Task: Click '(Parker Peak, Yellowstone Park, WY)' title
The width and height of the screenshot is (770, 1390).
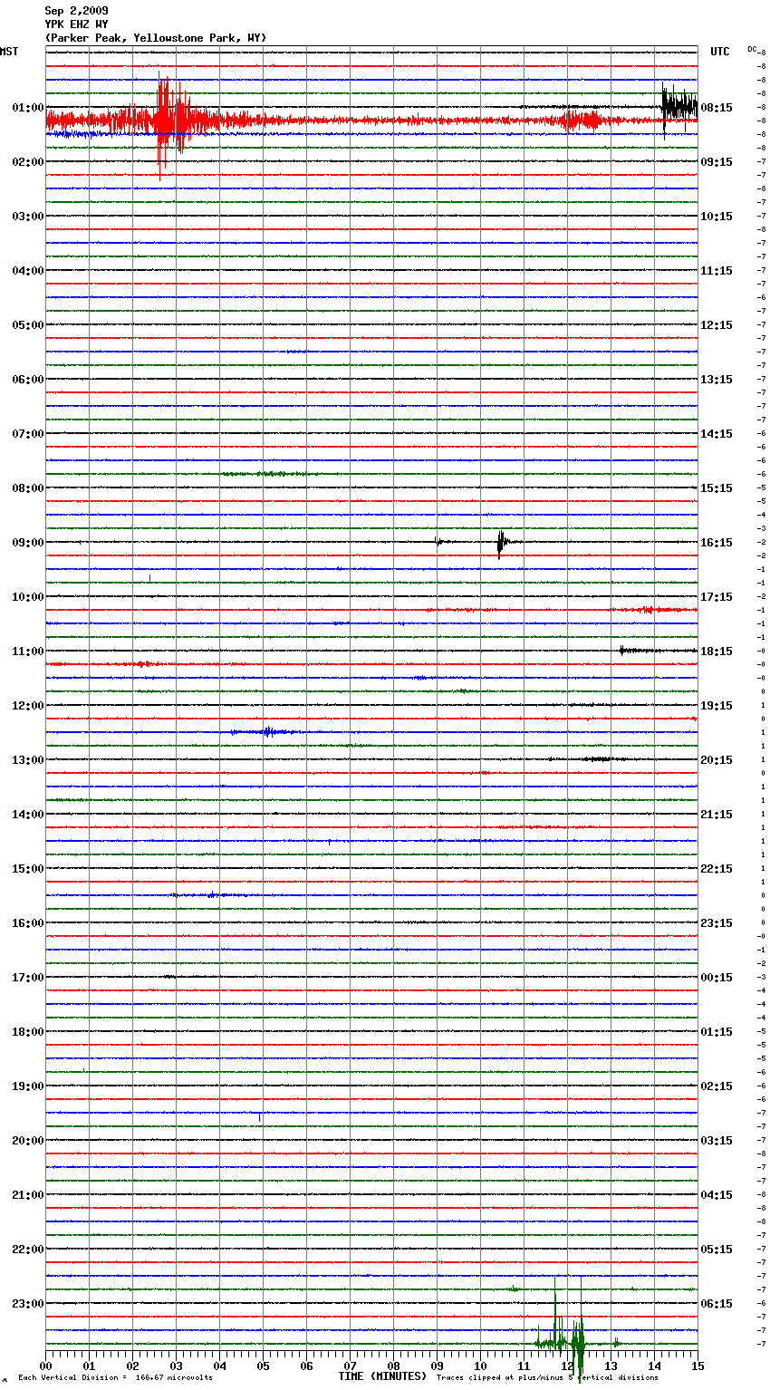Action: tap(156, 38)
